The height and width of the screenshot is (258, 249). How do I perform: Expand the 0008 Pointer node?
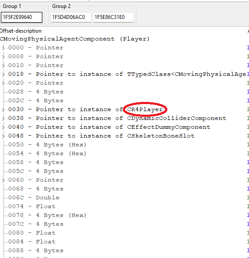(x=3, y=57)
